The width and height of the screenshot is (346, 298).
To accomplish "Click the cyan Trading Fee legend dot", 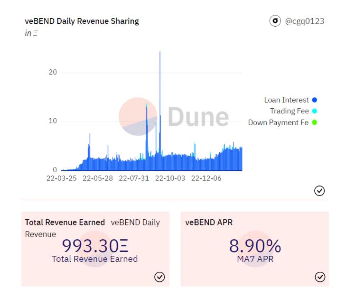I will [314, 111].
